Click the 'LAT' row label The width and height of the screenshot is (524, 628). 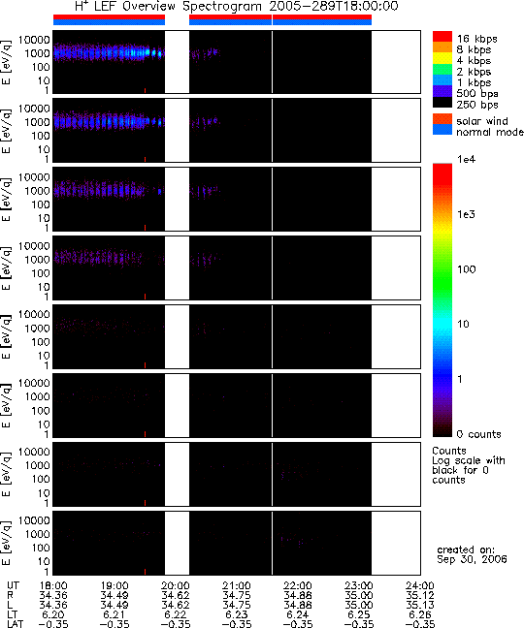16,624
